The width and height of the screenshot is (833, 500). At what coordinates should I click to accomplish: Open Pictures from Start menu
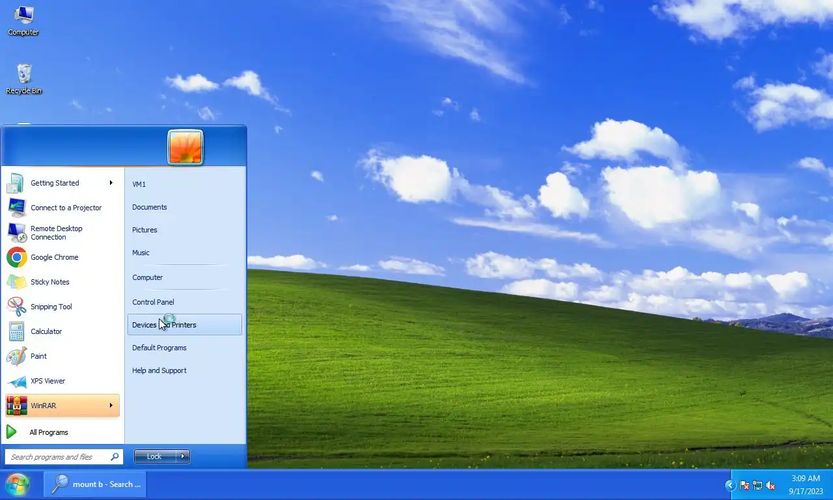pos(185,230)
